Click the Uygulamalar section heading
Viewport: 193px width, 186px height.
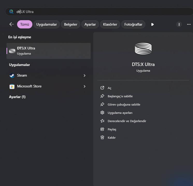pyautogui.click(x=19, y=65)
